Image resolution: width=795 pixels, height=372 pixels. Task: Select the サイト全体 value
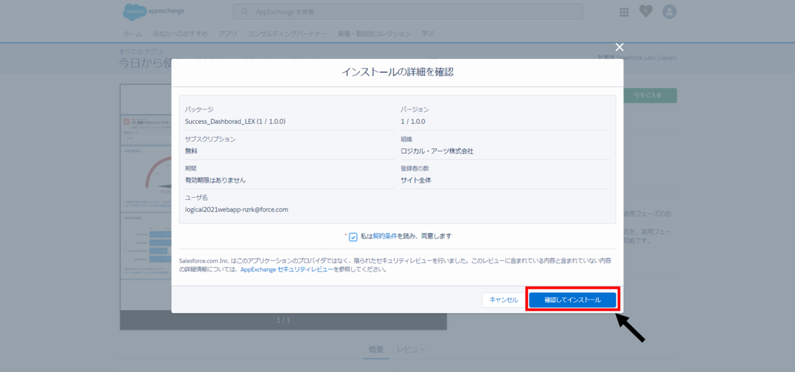pyautogui.click(x=416, y=180)
